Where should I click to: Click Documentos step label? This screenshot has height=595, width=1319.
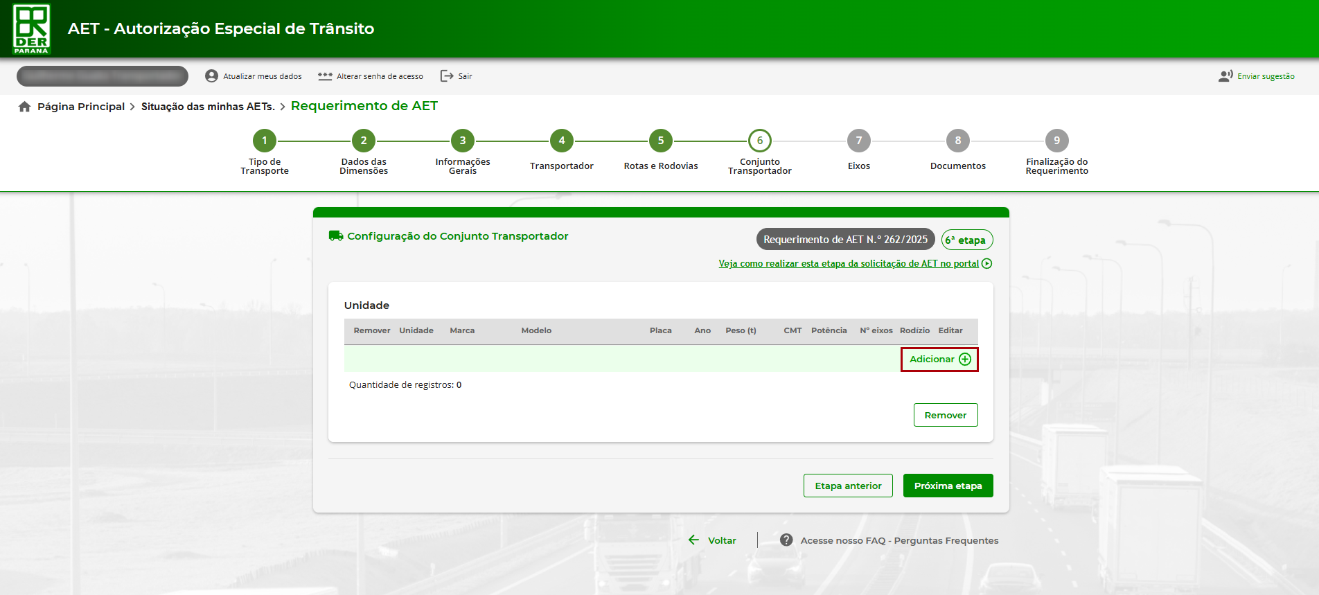pos(958,166)
